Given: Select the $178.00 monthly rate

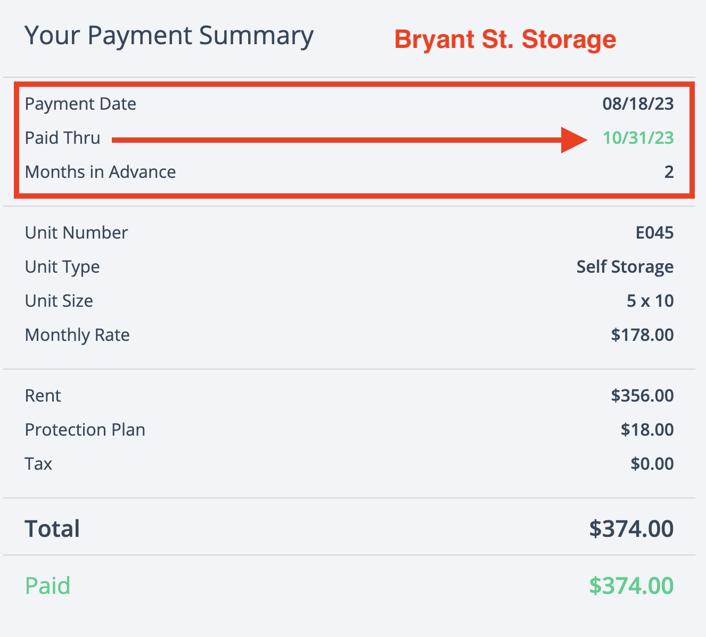Looking at the screenshot, I should (642, 335).
